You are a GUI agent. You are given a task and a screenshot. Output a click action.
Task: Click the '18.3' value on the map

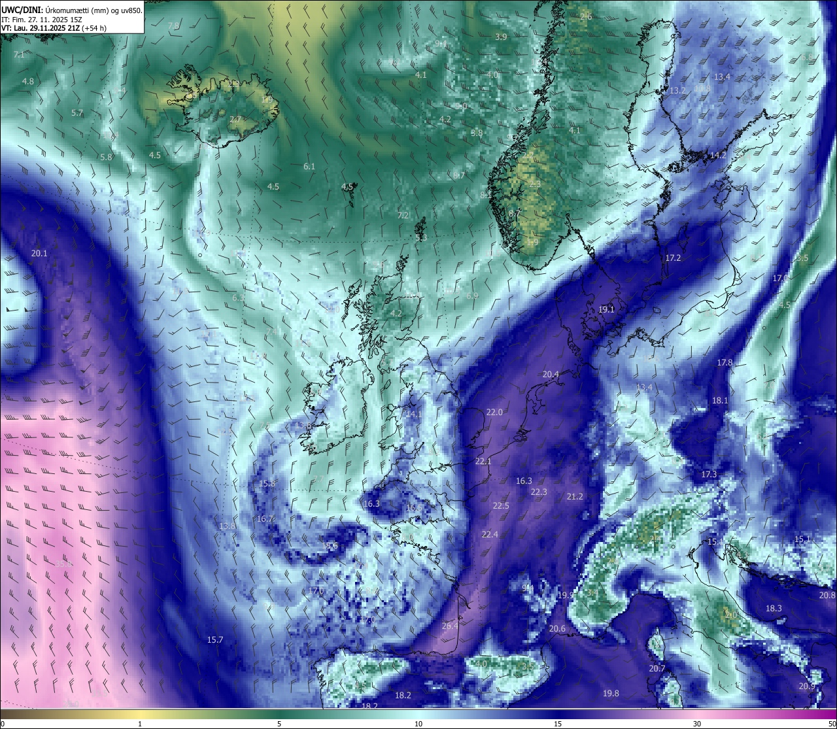coord(774,608)
